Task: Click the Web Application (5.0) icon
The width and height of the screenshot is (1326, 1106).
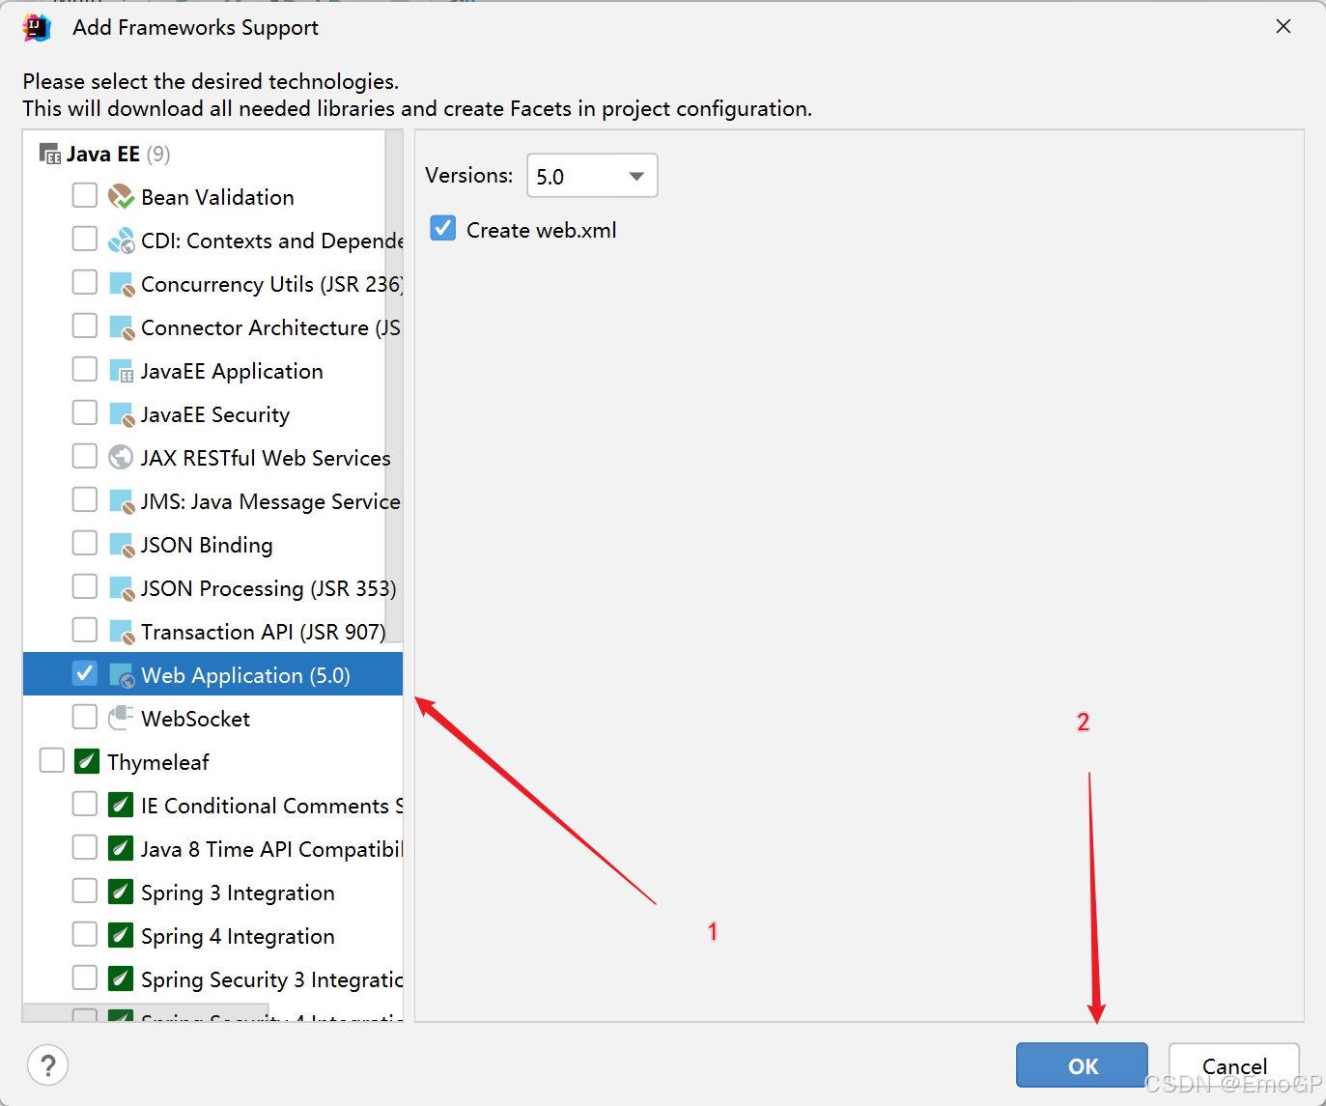Action: click(x=121, y=675)
